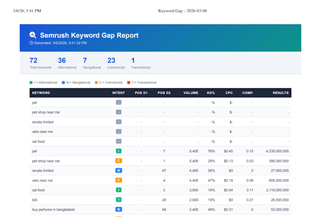Click the COMP. column header
The image size is (321, 217).
coord(248,93)
